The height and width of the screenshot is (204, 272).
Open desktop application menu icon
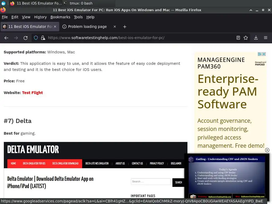point(3,3)
